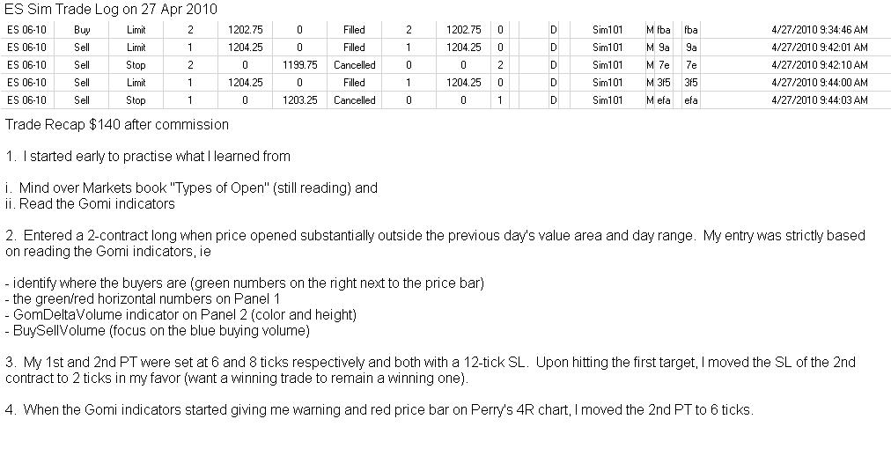Click the Stop order type in third row
Screen dimensions: 891x456
point(136,65)
